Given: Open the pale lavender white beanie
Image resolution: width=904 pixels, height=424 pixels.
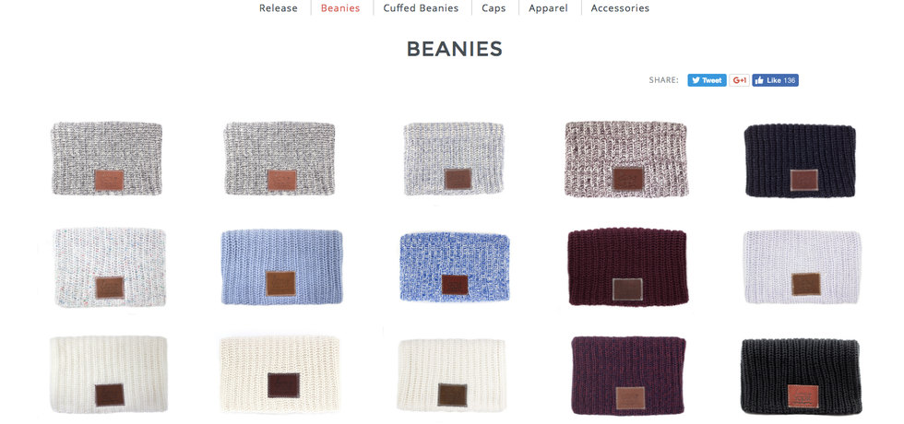Looking at the screenshot, I should (x=802, y=266).
